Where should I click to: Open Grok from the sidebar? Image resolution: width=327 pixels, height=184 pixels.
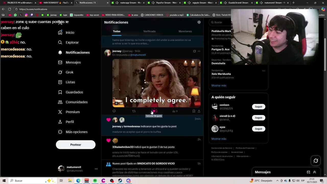66,72
